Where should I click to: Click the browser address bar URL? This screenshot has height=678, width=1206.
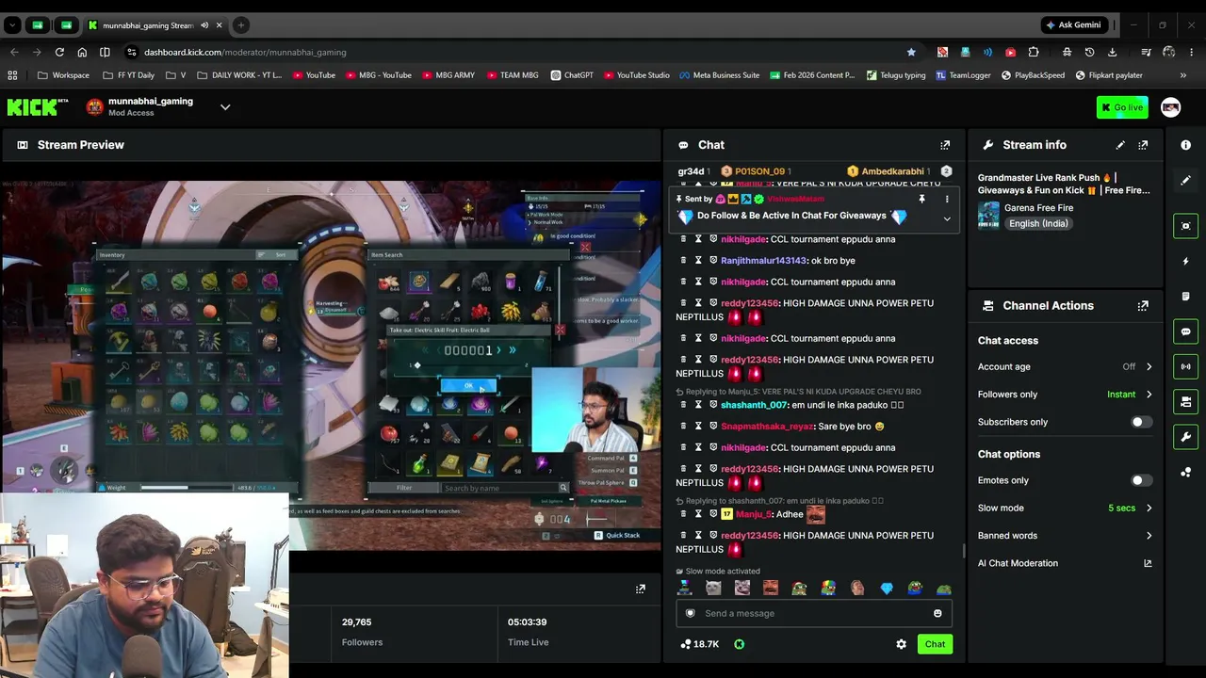coord(245,52)
